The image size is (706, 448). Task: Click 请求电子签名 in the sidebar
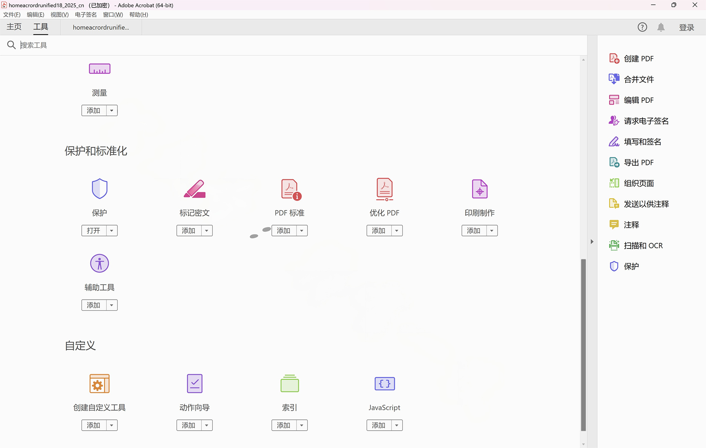639,121
